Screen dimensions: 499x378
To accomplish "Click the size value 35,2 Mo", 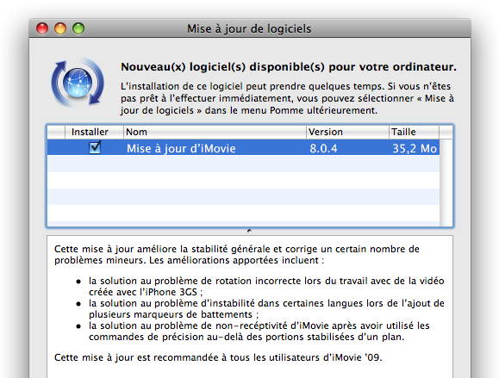I will (415, 148).
